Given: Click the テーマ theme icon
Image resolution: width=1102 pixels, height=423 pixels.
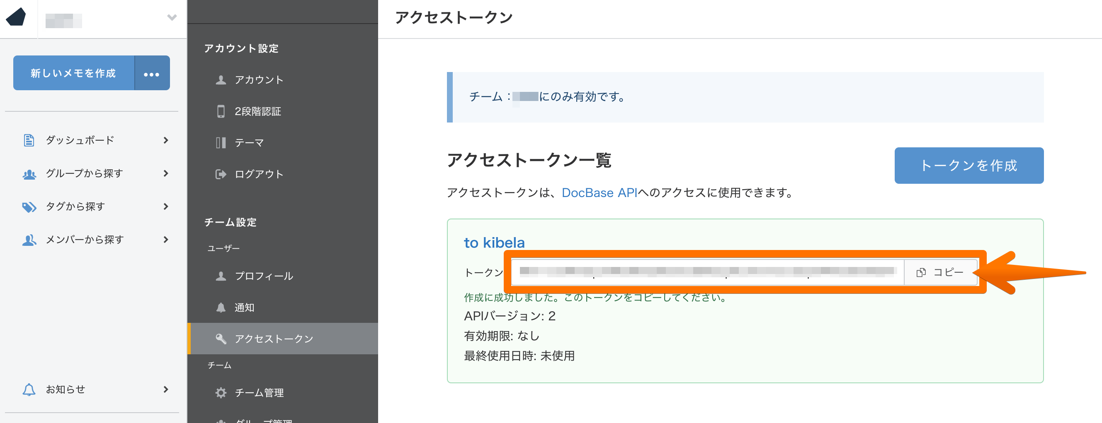Looking at the screenshot, I should pos(221,143).
